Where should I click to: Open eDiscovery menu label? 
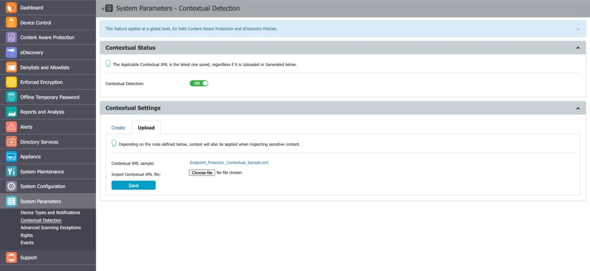32,52
